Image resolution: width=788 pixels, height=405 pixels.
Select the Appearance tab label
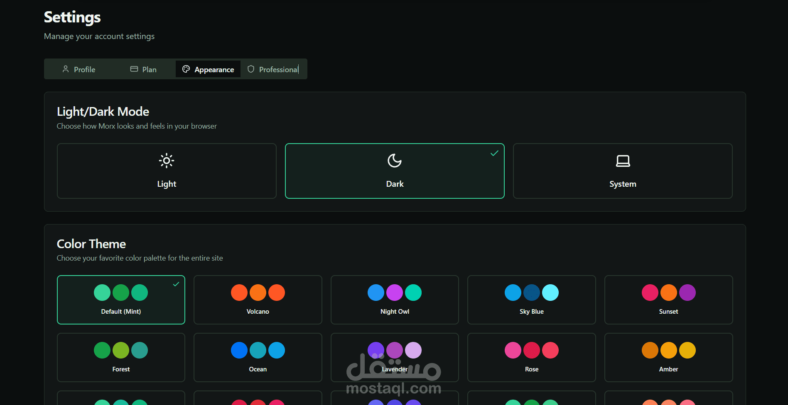214,70
